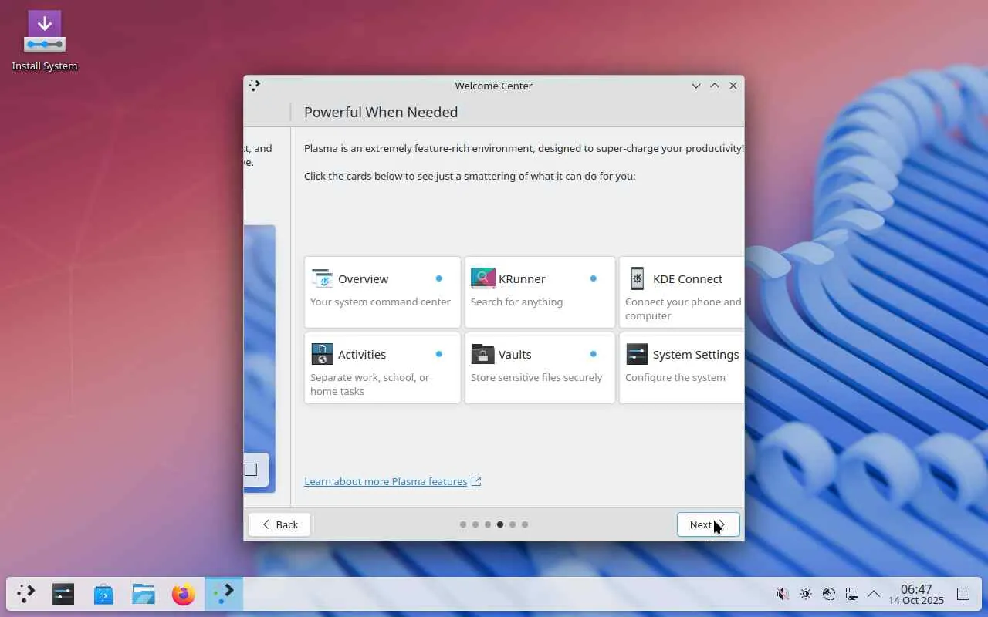Open the Overview card
This screenshot has width=988, height=617.
click(x=382, y=292)
